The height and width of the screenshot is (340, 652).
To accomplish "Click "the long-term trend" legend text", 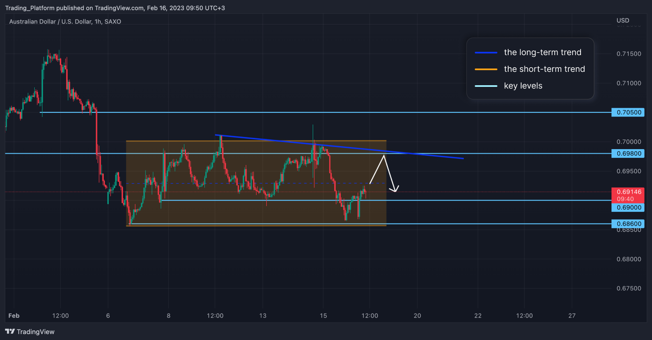I will tap(542, 53).
